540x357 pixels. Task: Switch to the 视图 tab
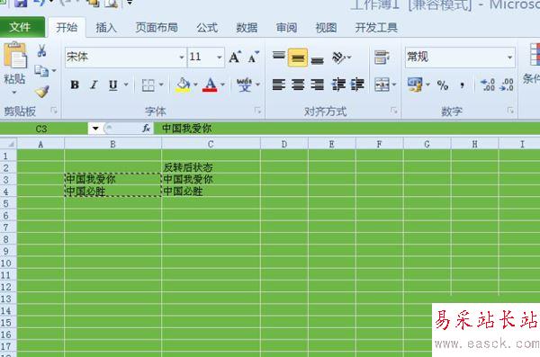point(326,28)
